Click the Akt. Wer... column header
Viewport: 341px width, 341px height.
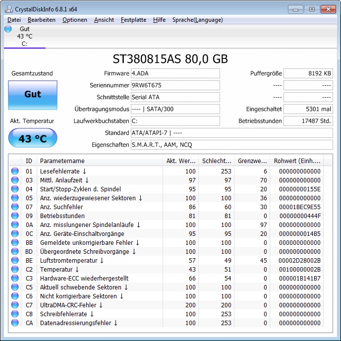tap(181, 161)
